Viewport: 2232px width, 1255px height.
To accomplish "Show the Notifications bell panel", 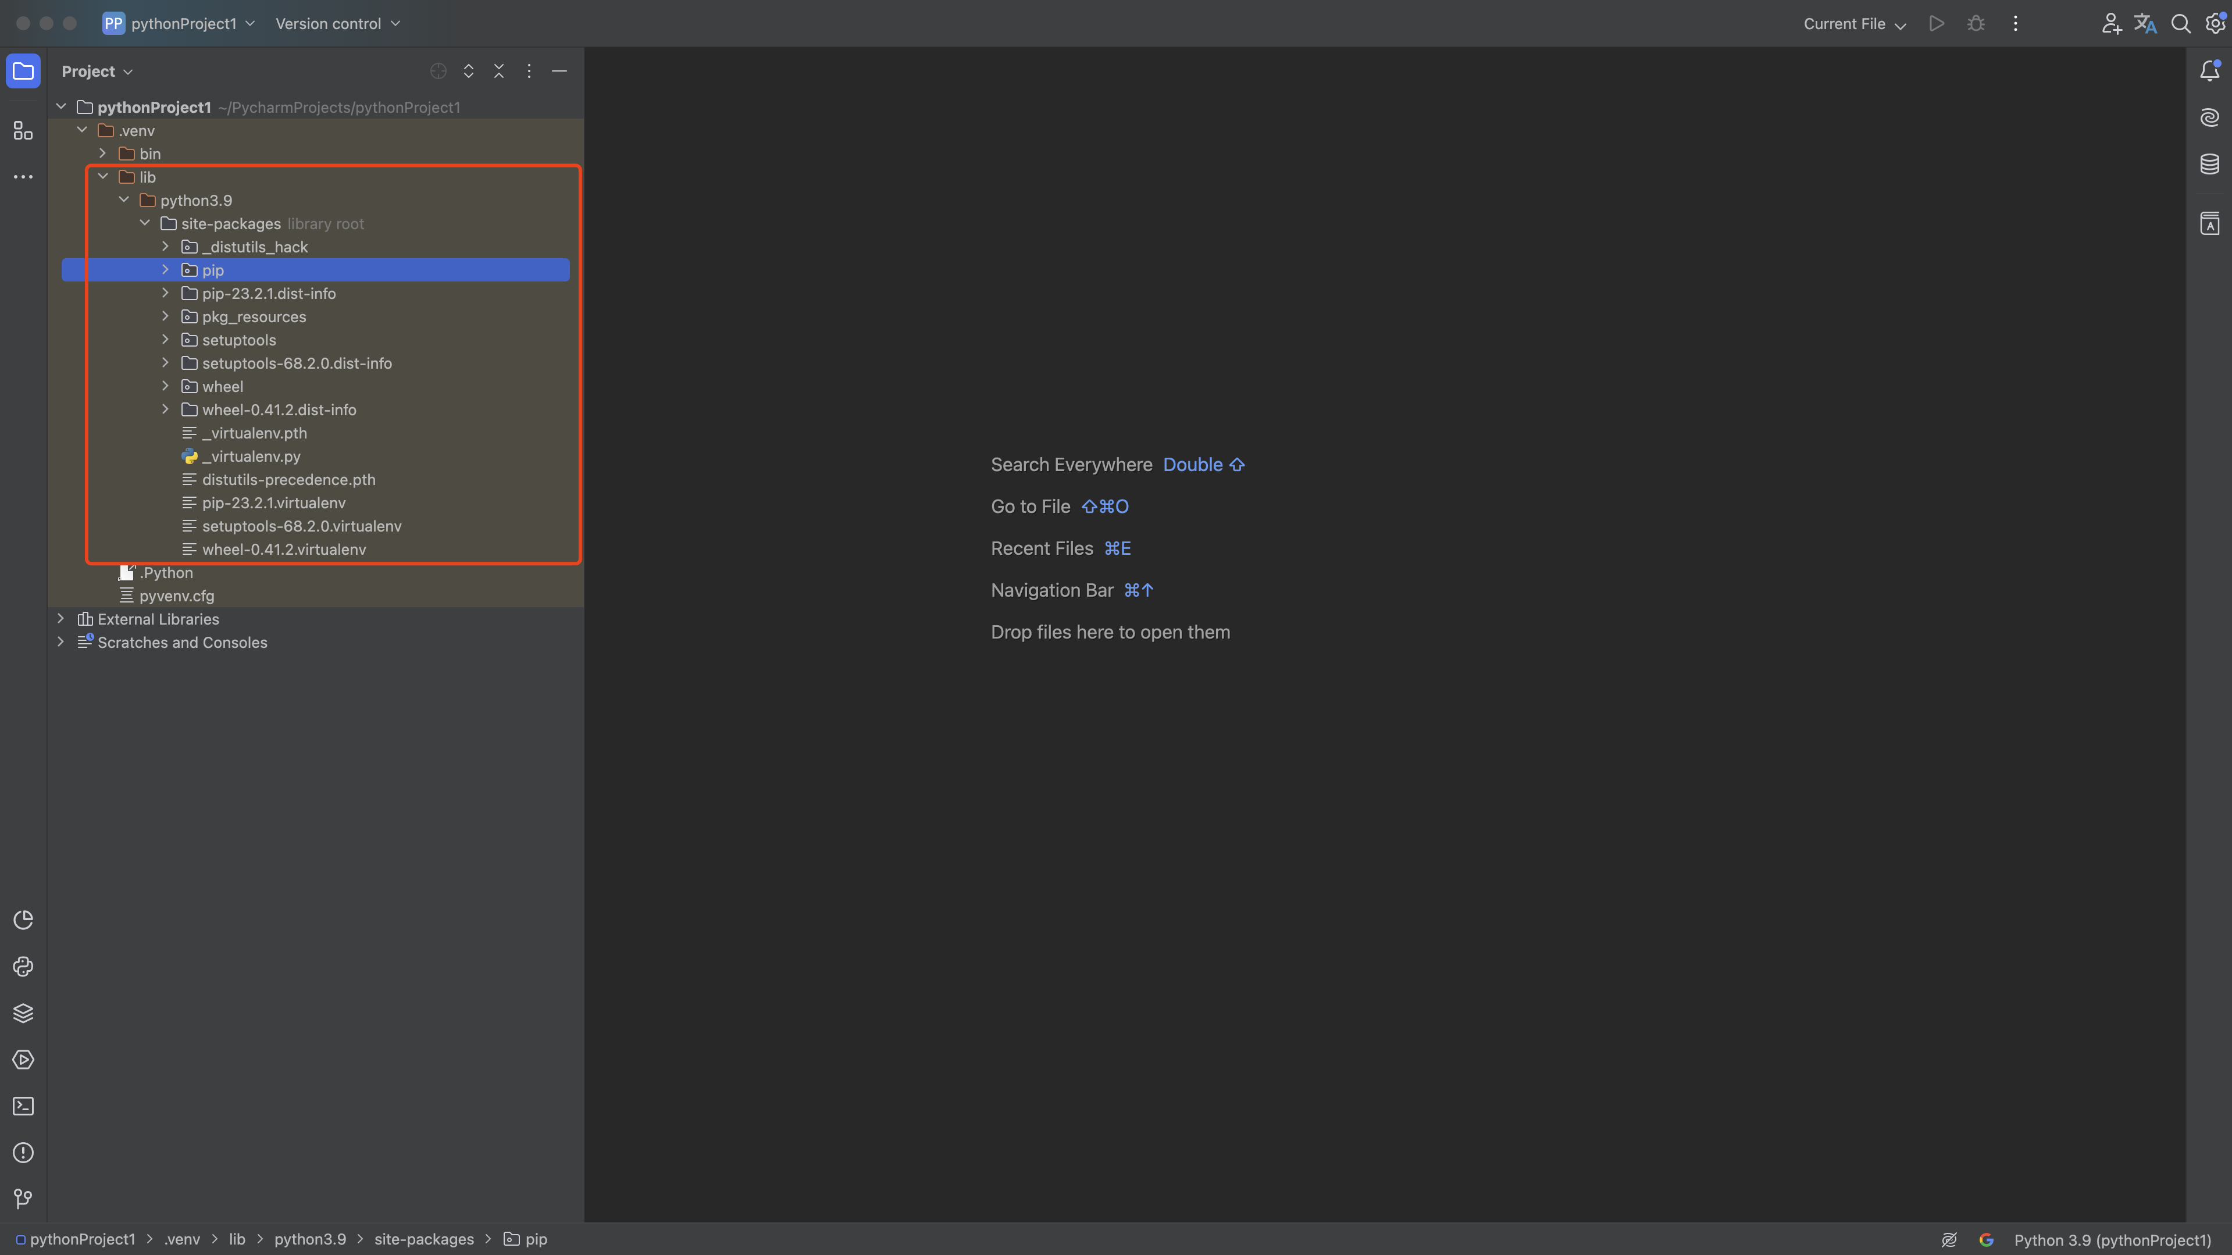I will click(x=2209, y=71).
